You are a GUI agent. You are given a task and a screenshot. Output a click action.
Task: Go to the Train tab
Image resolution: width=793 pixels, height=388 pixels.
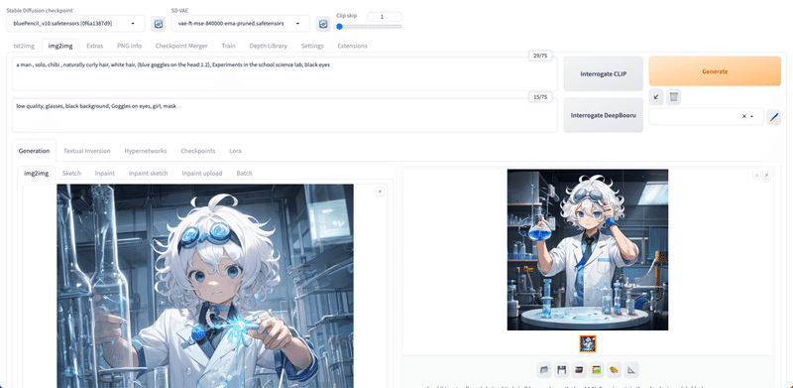coord(228,46)
